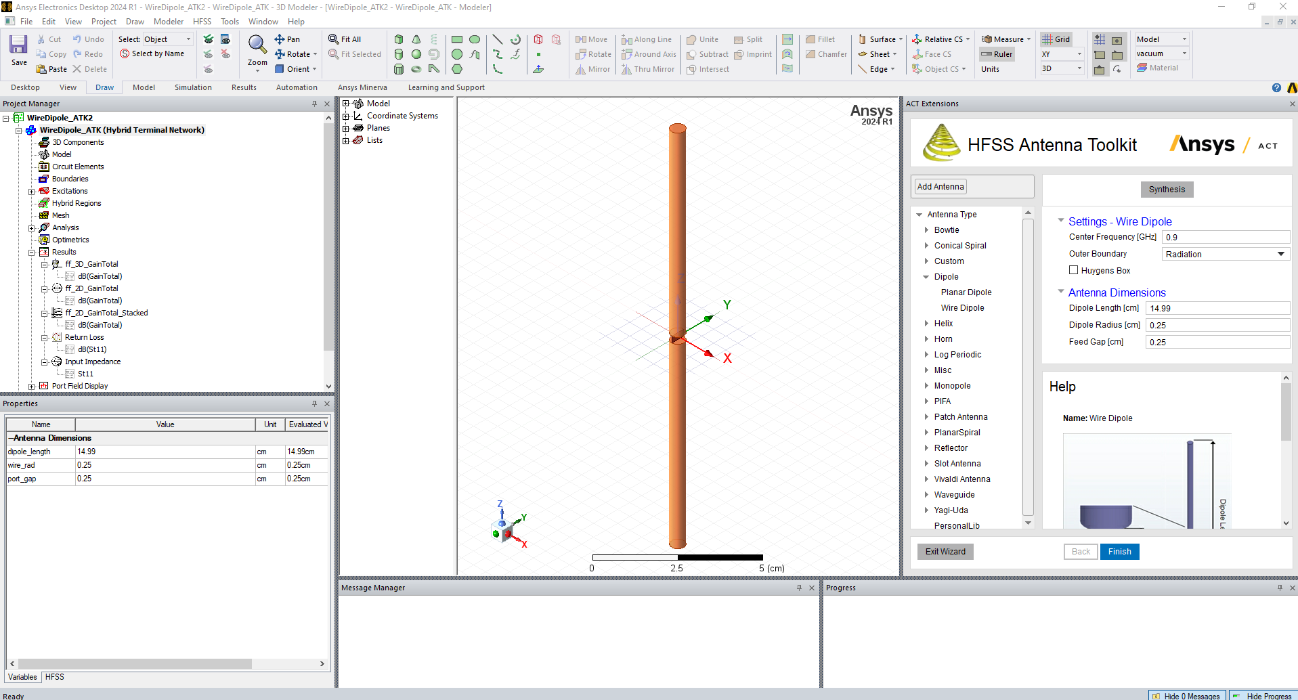Expand the Horn antenna type
Image resolution: width=1298 pixels, height=700 pixels.
(926, 339)
